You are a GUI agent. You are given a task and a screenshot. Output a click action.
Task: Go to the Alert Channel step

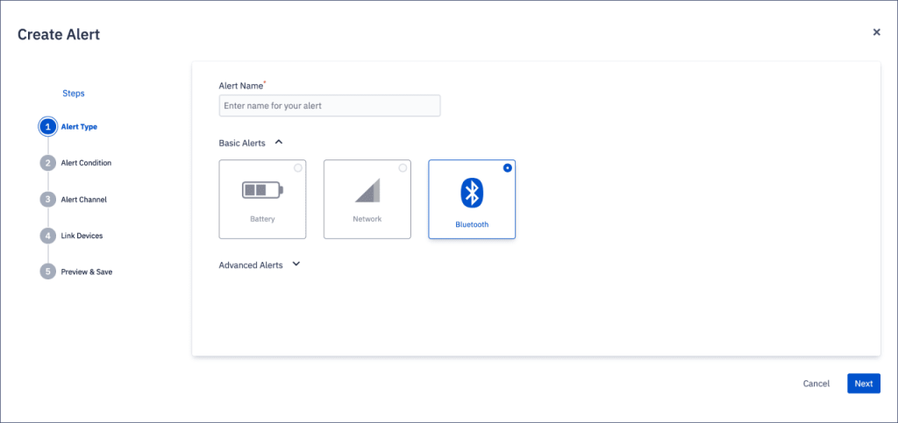[x=83, y=200]
